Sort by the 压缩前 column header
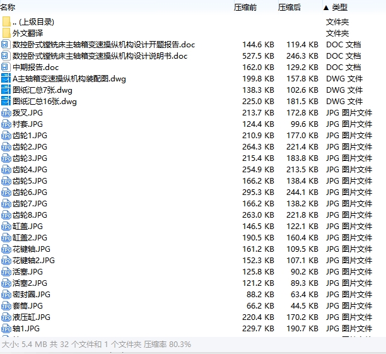The height and width of the screenshot is (354, 386). [x=245, y=8]
